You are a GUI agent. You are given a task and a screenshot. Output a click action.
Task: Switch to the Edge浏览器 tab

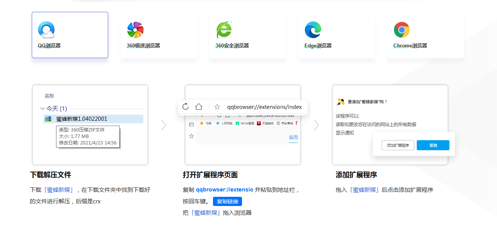click(x=318, y=46)
